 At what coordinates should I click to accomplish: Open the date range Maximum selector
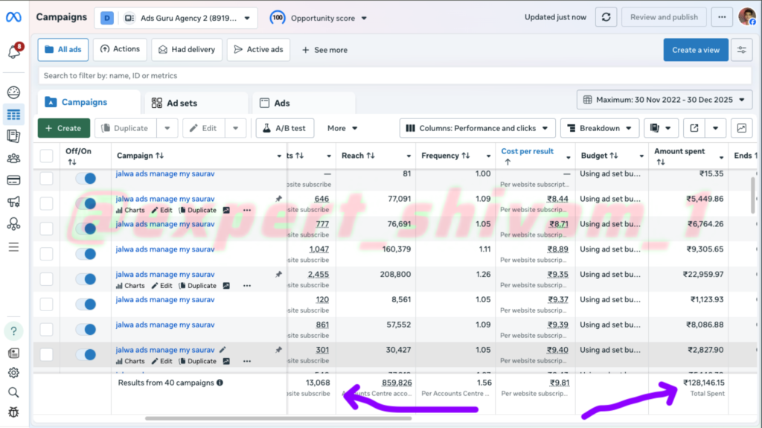(x=665, y=100)
